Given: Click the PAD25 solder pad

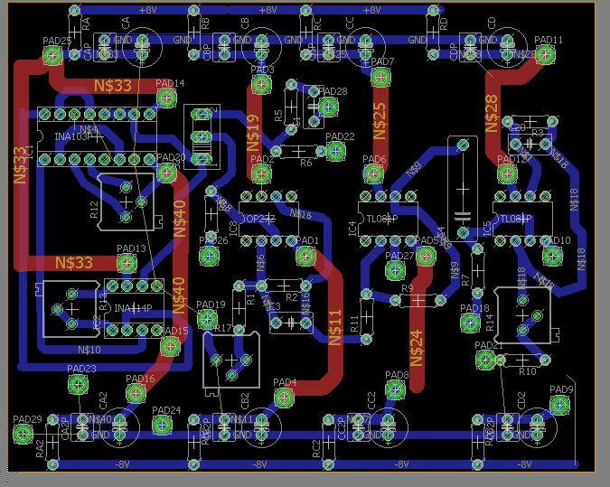Looking at the screenshot, I should click(54, 56).
